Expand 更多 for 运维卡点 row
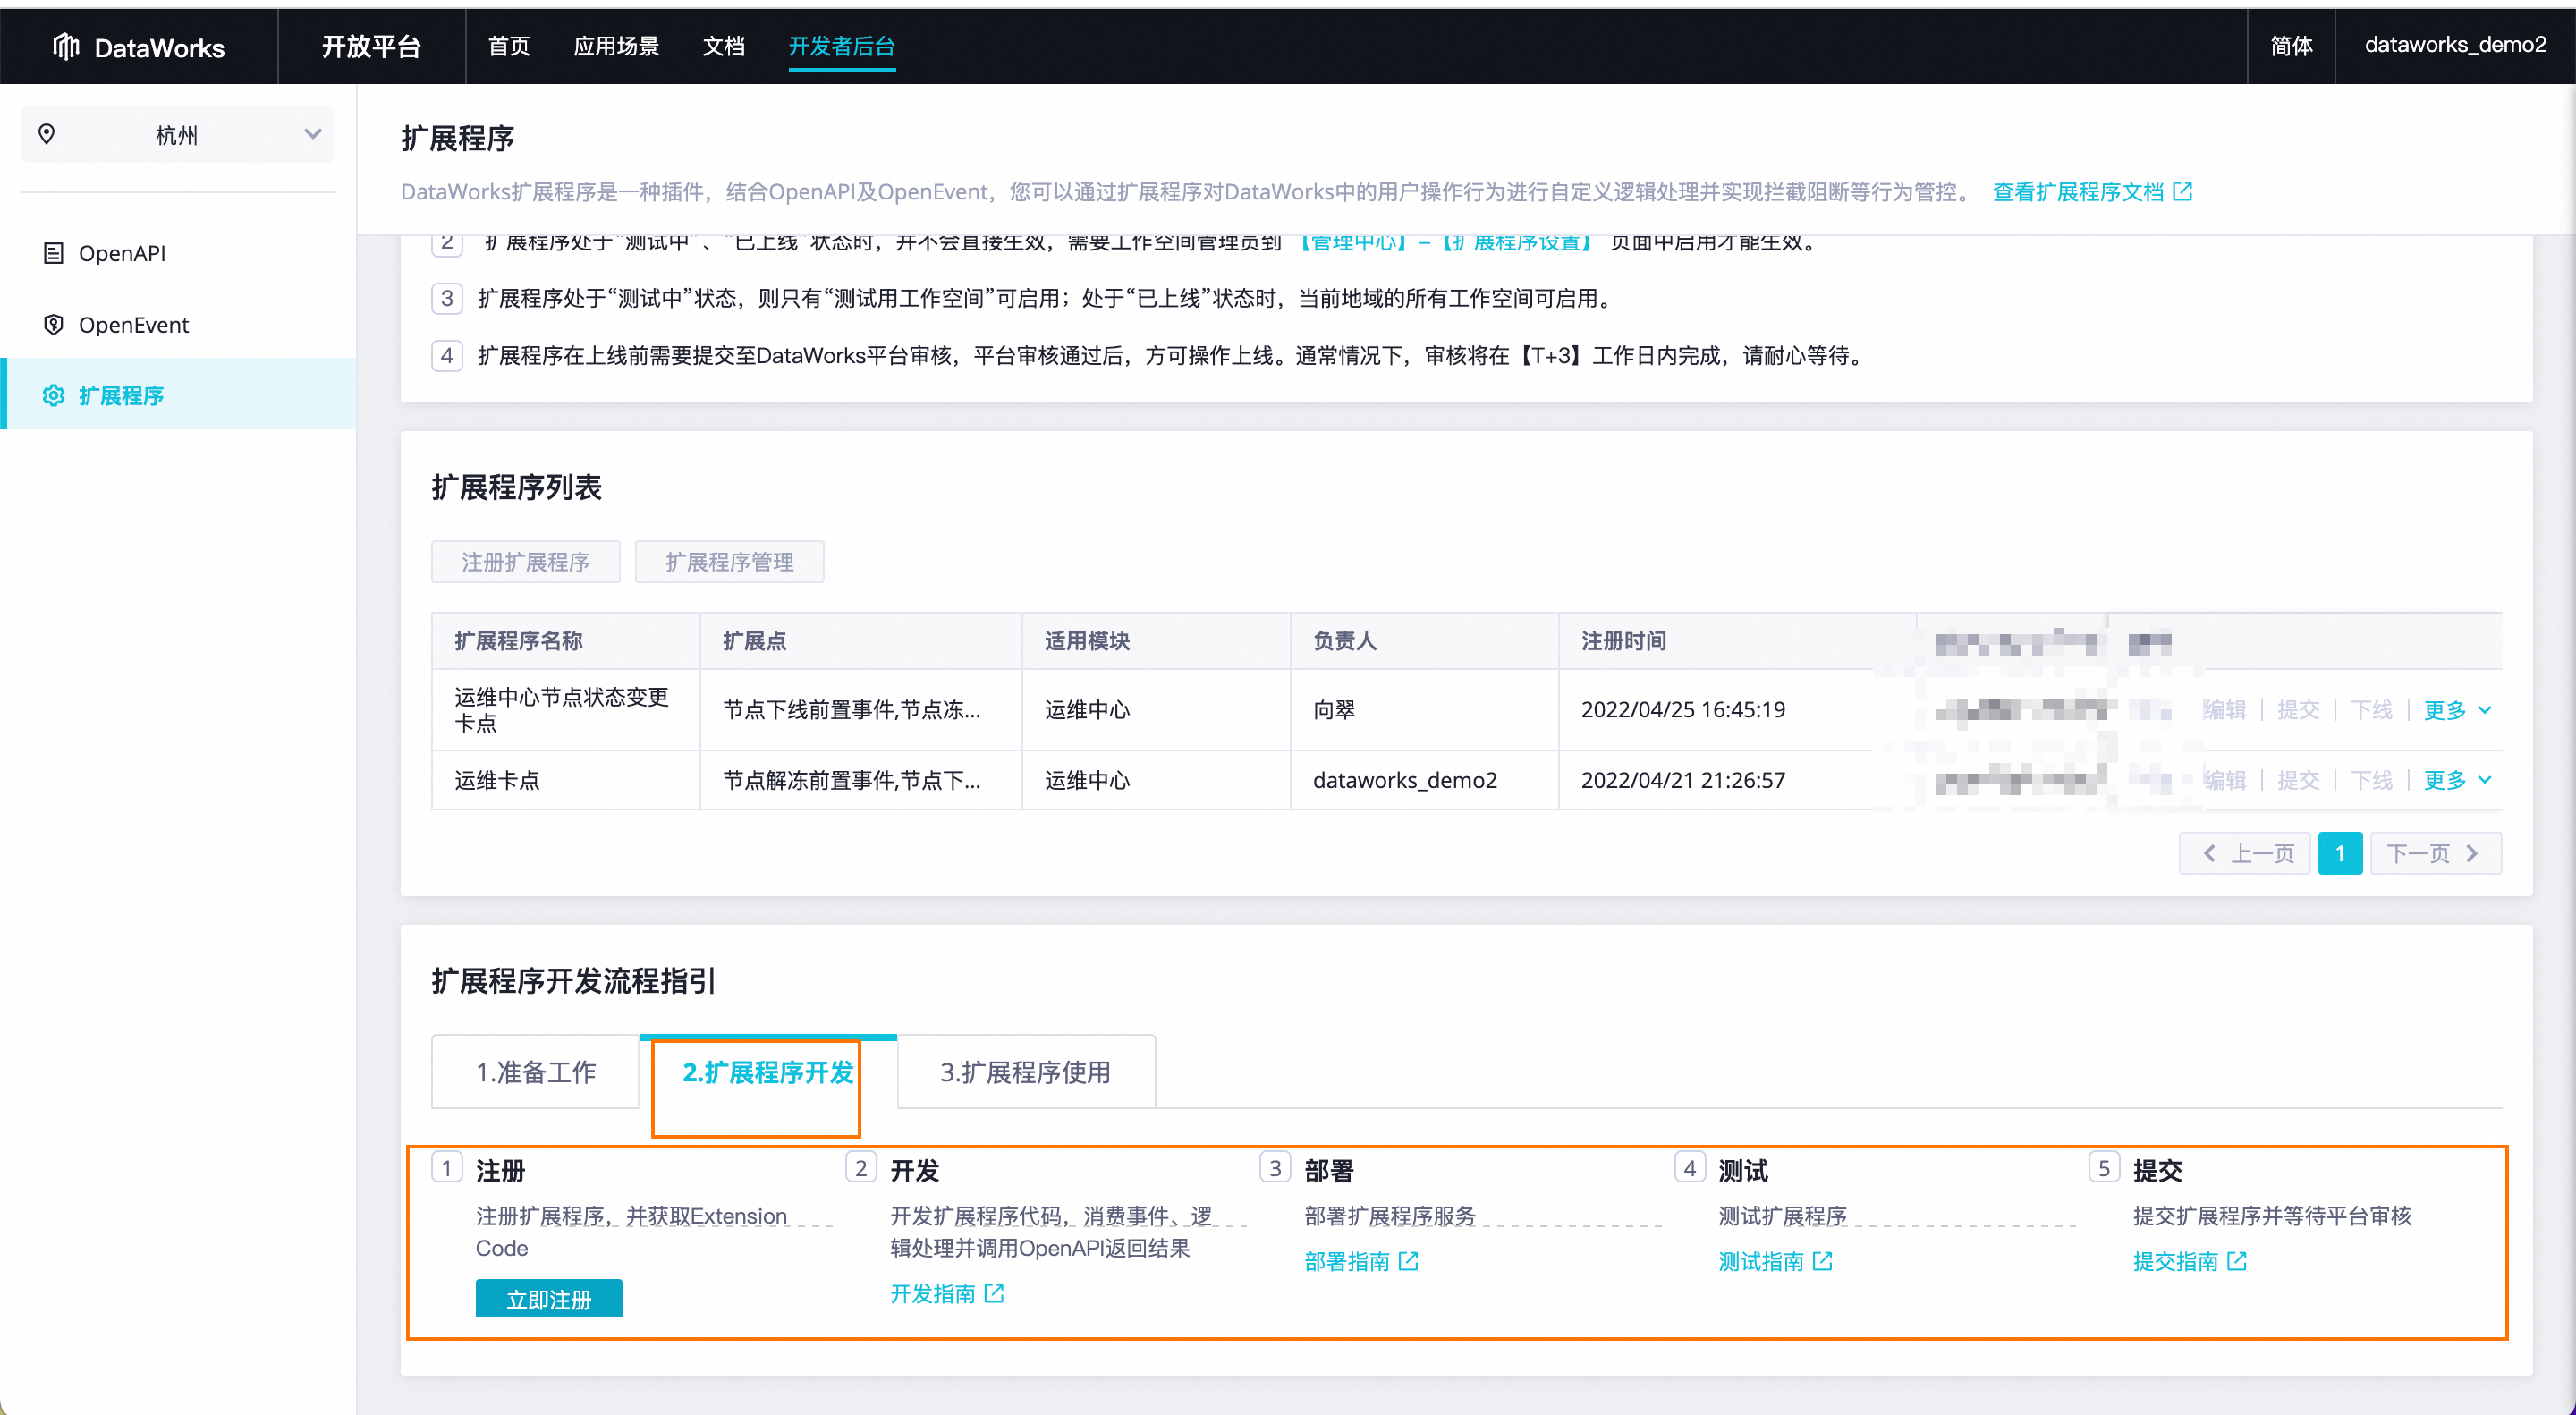The image size is (2576, 1415). [2457, 780]
